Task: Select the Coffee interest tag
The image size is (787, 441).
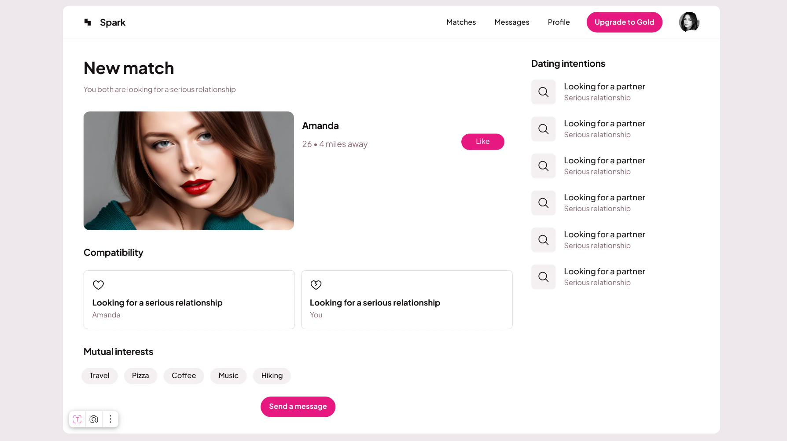Action: [x=184, y=376]
